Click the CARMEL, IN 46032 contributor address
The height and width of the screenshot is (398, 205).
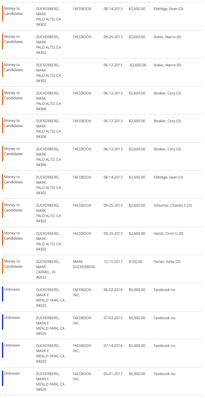[46, 275]
